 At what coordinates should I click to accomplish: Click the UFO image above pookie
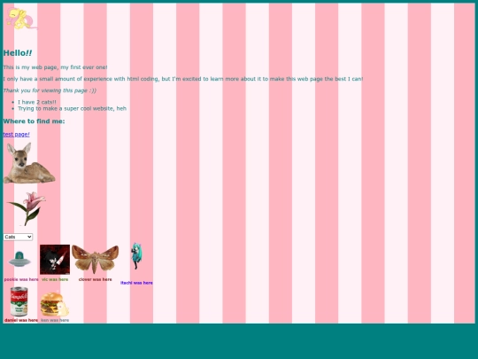click(x=19, y=259)
